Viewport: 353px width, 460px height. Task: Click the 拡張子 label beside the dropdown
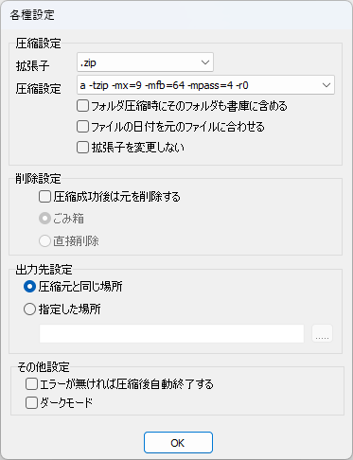[32, 65]
